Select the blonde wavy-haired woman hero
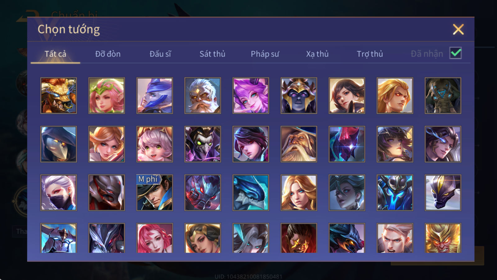The image size is (497, 280). pyautogui.click(x=299, y=193)
